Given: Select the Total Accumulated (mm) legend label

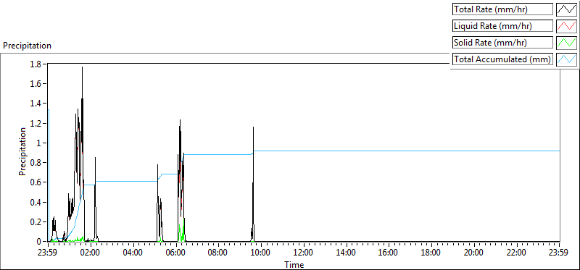Looking at the screenshot, I should 502,59.
